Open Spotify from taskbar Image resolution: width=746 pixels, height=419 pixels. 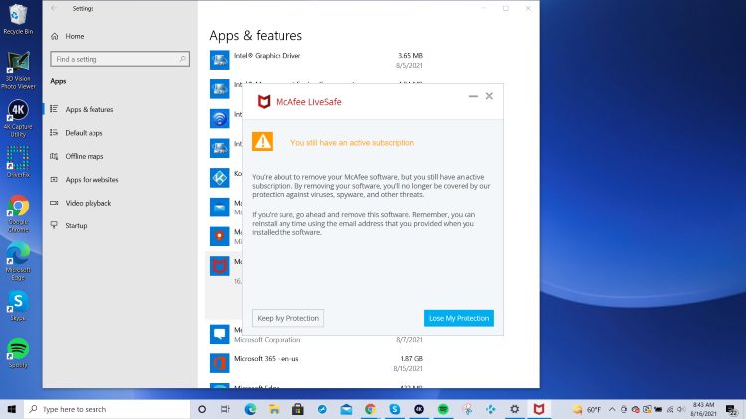[x=443, y=409]
